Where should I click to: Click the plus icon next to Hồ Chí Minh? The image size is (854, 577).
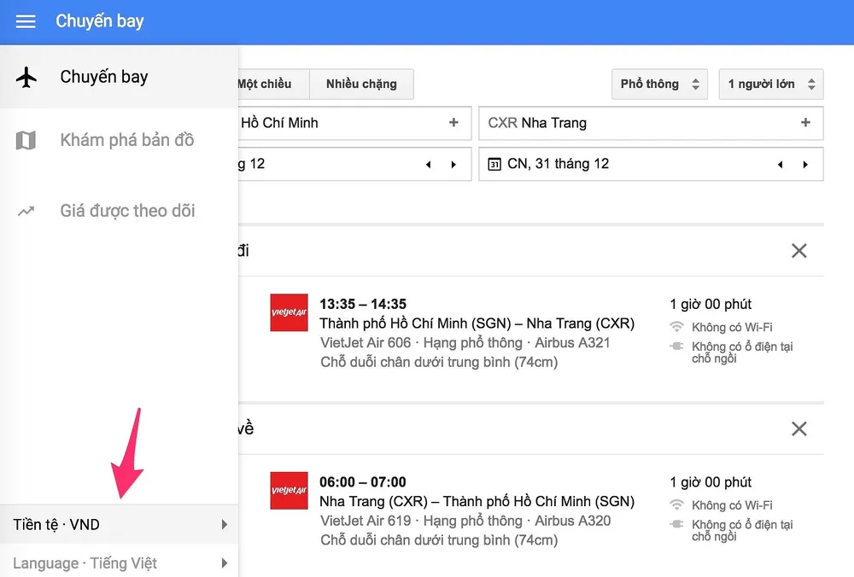pyautogui.click(x=453, y=123)
